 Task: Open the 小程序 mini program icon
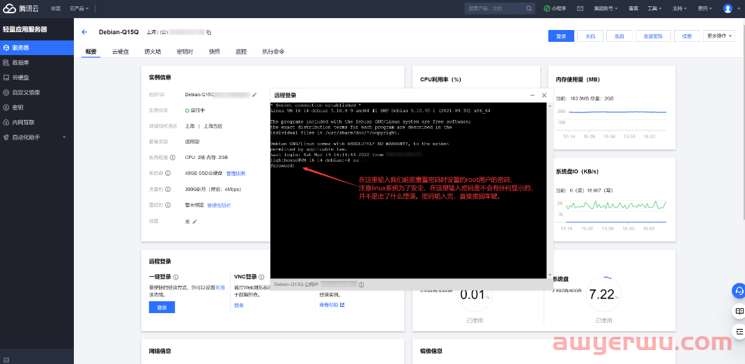click(547, 8)
